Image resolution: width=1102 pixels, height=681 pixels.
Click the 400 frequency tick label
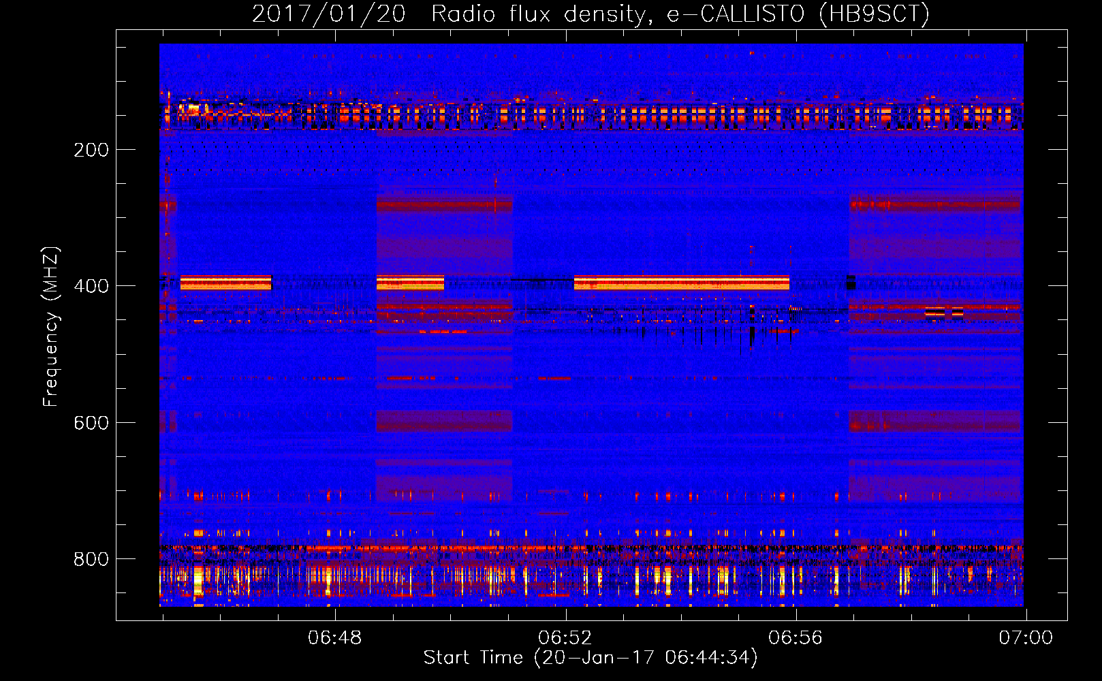pos(91,286)
